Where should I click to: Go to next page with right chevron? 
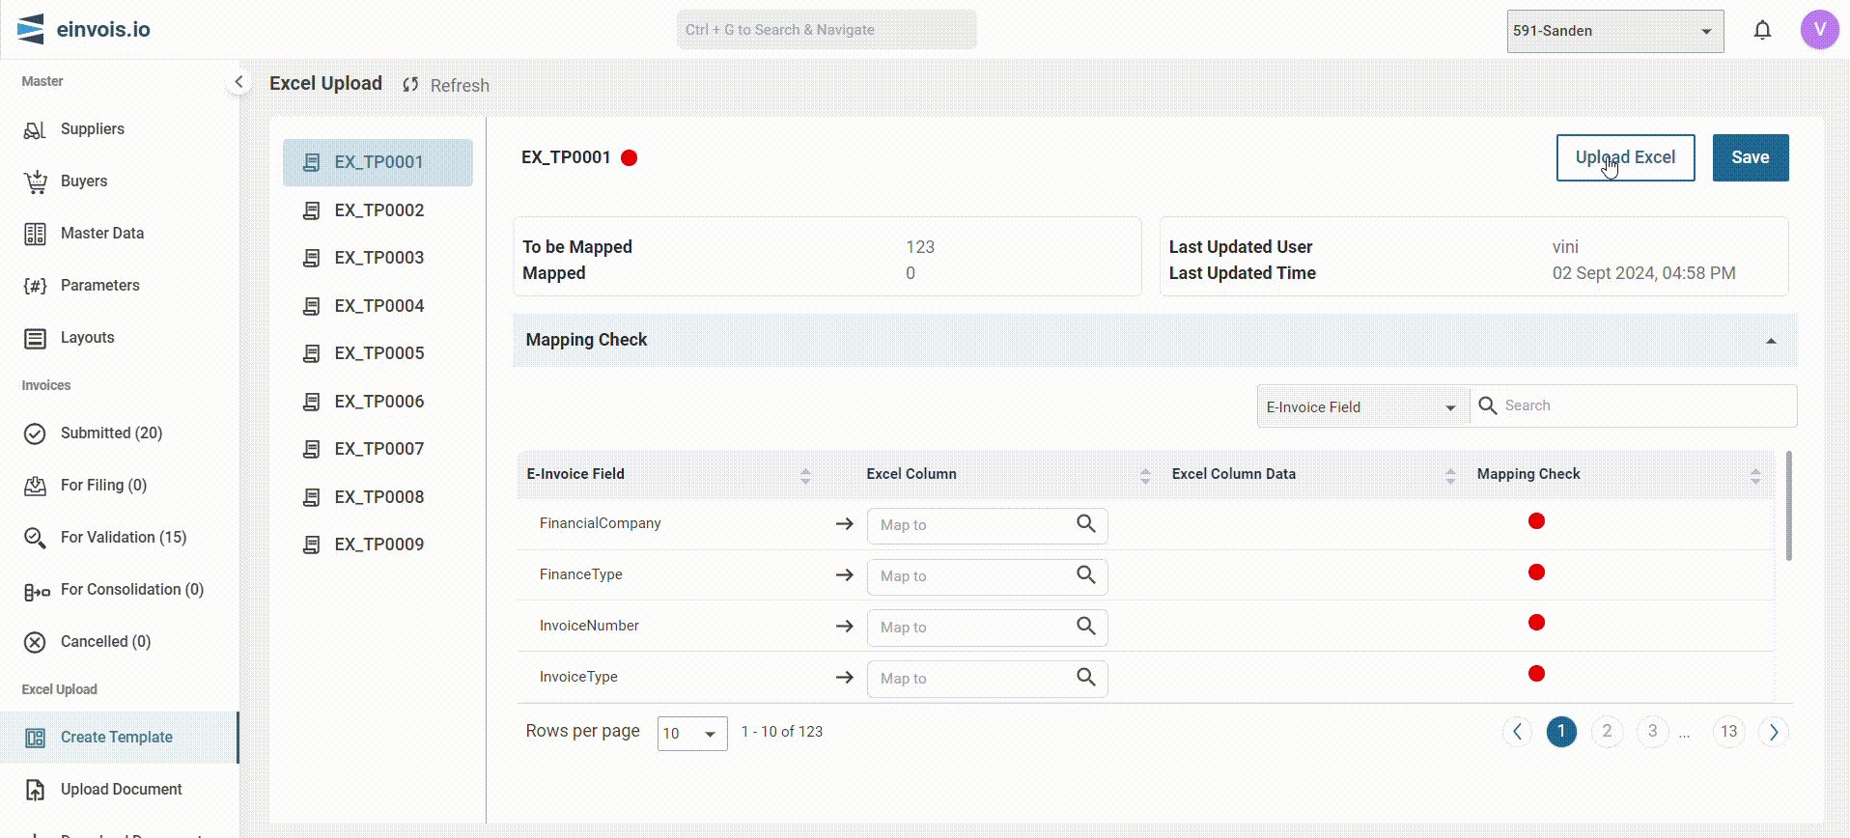click(1774, 732)
